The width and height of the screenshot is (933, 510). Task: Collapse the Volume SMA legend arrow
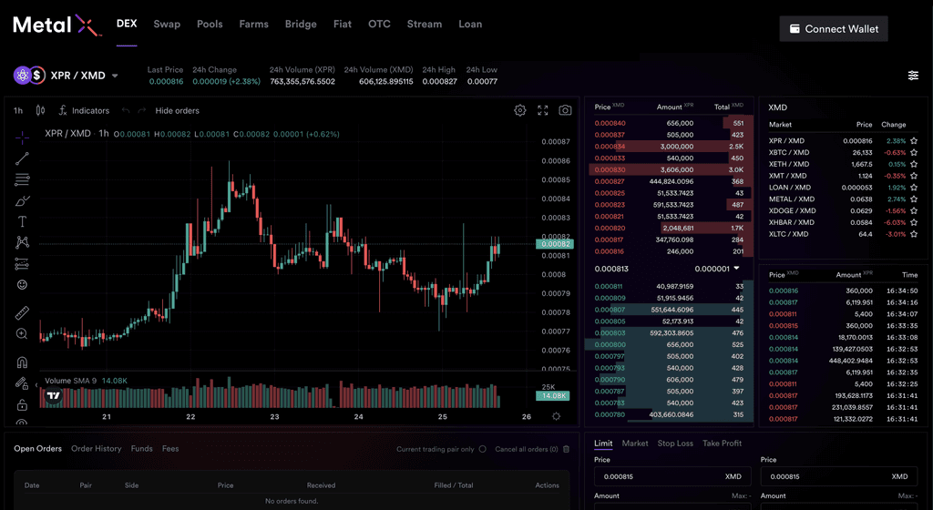[x=36, y=385]
